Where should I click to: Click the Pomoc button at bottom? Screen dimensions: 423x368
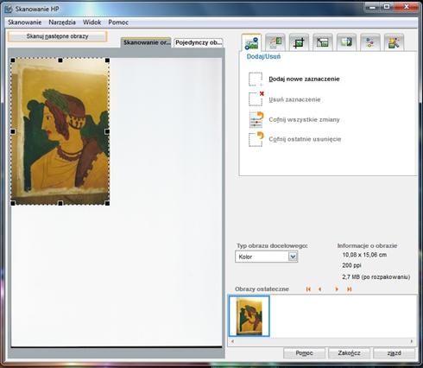pos(304,353)
